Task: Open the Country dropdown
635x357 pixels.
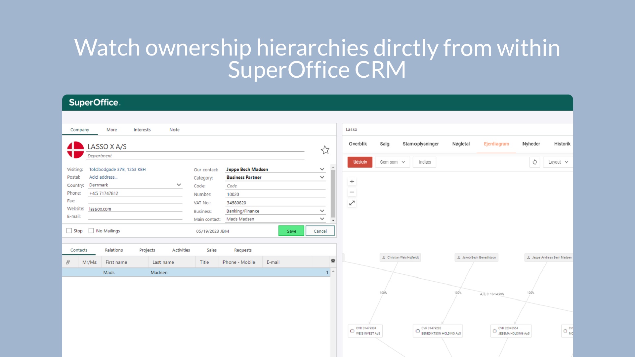Action: point(179,185)
